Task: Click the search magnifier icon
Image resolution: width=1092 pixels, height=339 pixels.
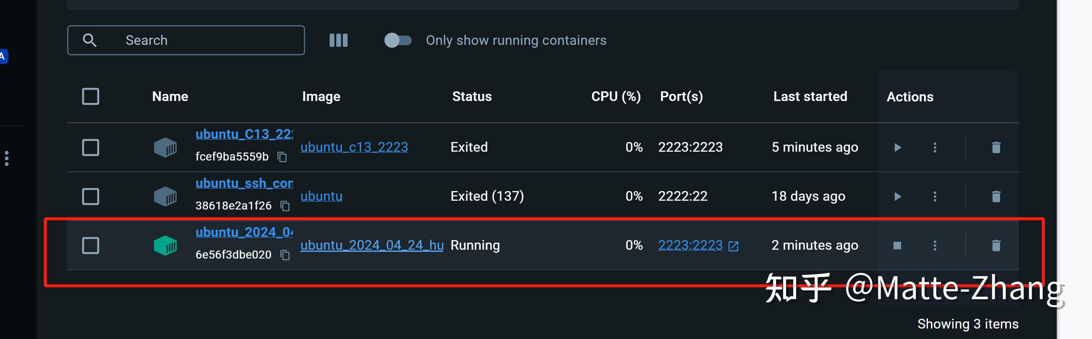Action: click(90, 40)
